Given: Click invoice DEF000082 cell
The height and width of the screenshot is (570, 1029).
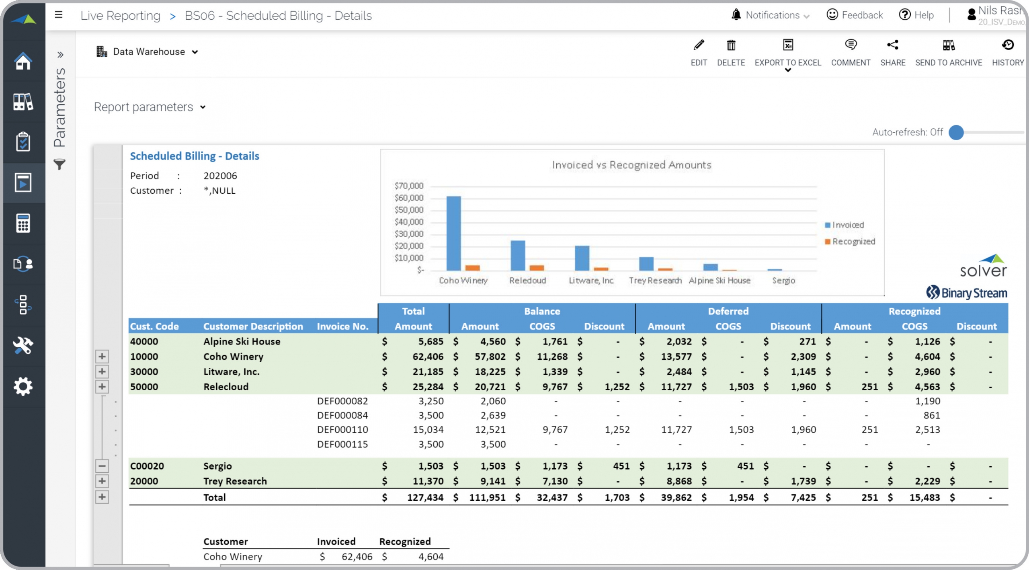Looking at the screenshot, I should point(342,401).
